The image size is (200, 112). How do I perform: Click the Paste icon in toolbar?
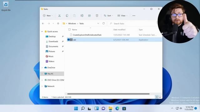coord(74,16)
